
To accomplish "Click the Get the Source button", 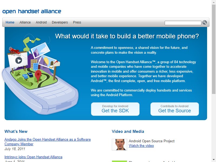I will (174, 109).
